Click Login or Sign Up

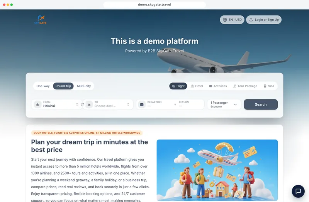click(264, 20)
